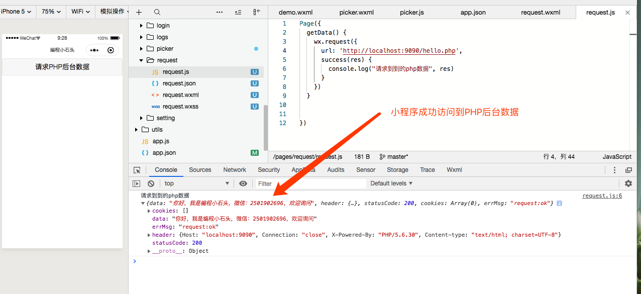Image resolution: width=641 pixels, height=294 pixels.
Task: Open the 75% zoom level dropdown
Action: (x=50, y=12)
